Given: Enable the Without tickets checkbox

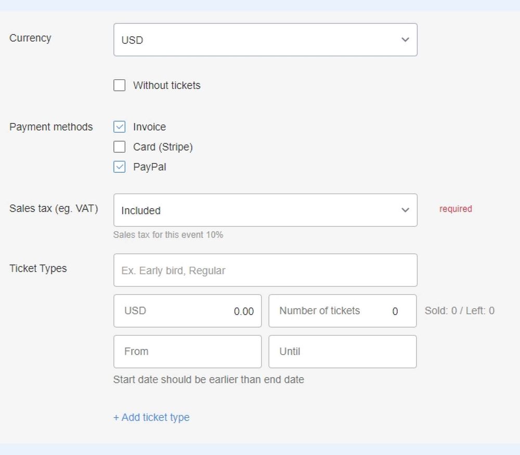Looking at the screenshot, I should (119, 85).
